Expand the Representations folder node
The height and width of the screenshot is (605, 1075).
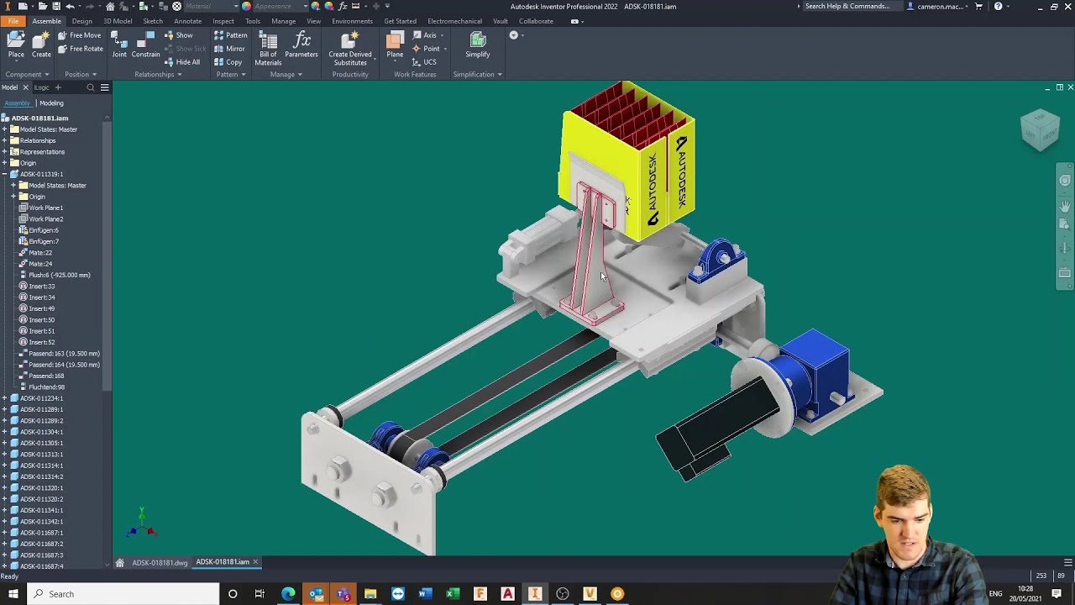(4, 151)
